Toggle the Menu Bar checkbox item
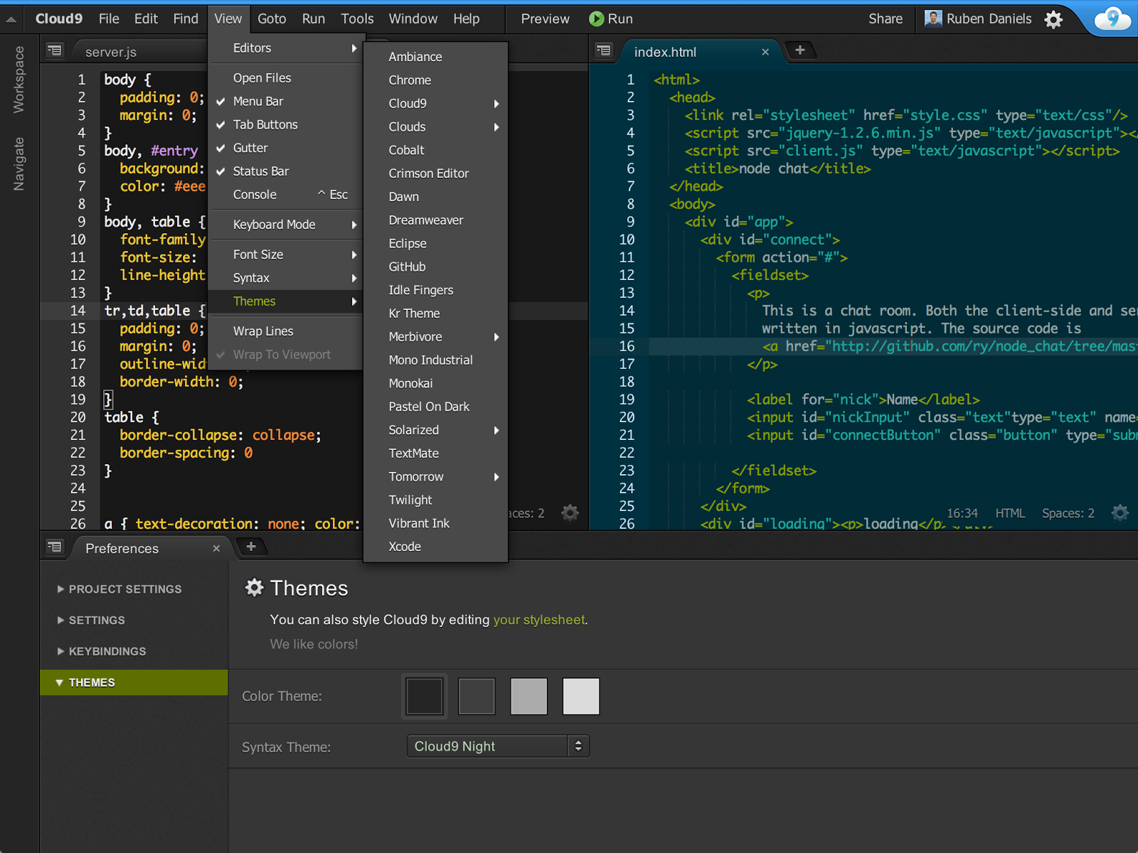Image resolution: width=1138 pixels, height=853 pixels. click(258, 102)
